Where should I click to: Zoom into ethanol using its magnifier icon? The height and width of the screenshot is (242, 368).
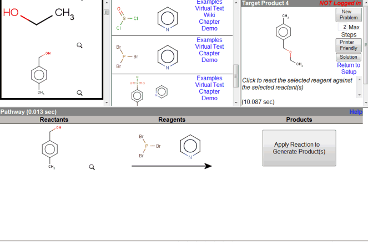click(80, 45)
